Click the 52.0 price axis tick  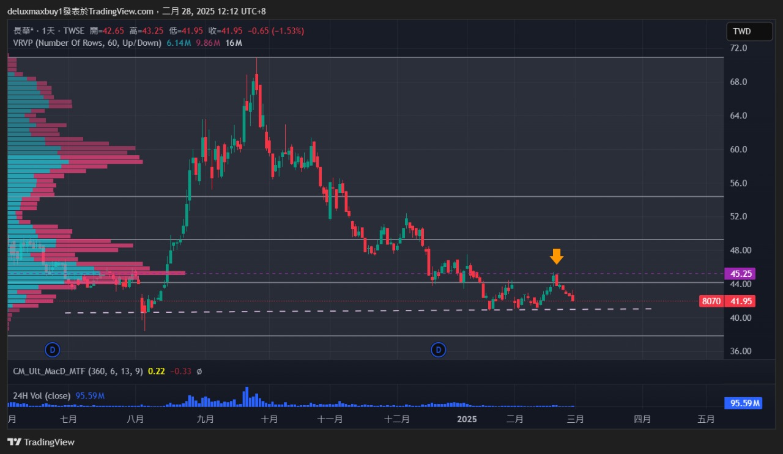739,216
